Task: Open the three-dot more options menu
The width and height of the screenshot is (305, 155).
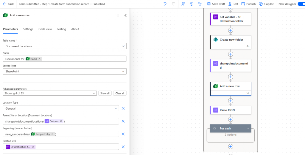Action: pyautogui.click(x=118, y=15)
